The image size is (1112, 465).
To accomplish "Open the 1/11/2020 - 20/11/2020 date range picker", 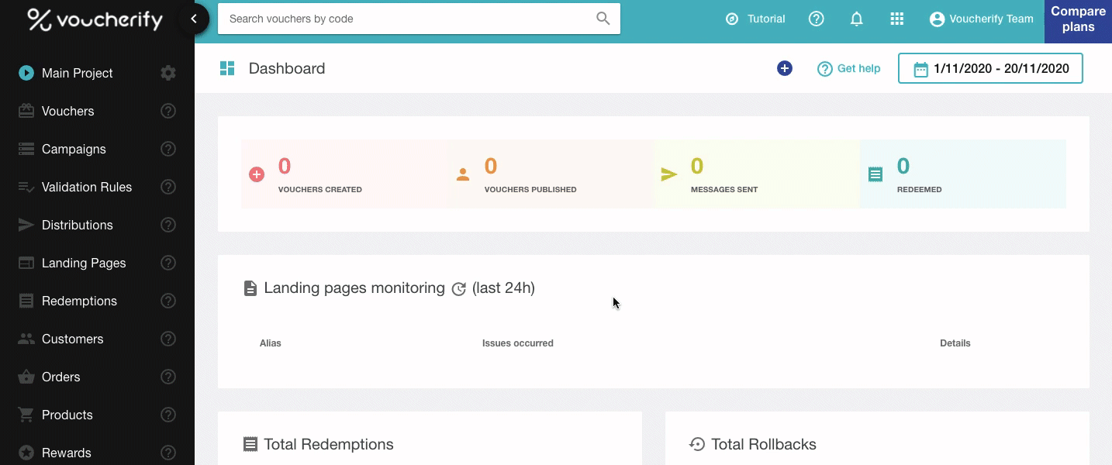I will point(990,68).
